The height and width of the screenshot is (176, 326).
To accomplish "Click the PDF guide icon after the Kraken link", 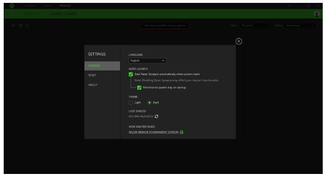I will [181, 132].
